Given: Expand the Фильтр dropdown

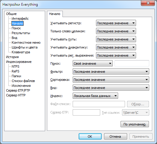Looking at the screenshot, I should (111, 72).
